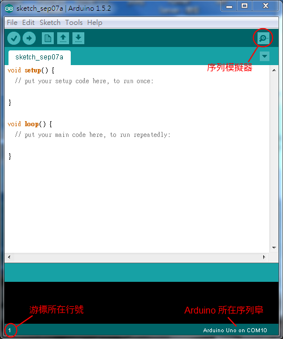The width and height of the screenshot is (283, 339).
Task: Click closing brace of setup function
Action: pyautogui.click(x=10, y=102)
